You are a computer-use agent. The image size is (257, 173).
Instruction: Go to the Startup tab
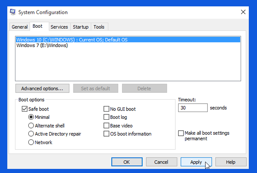81,27
